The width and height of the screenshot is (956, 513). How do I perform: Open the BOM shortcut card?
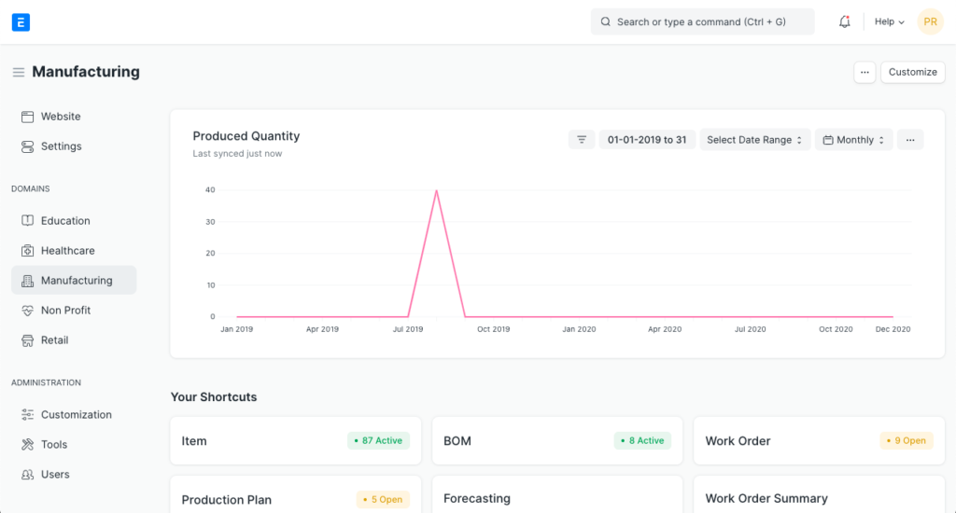pos(457,441)
